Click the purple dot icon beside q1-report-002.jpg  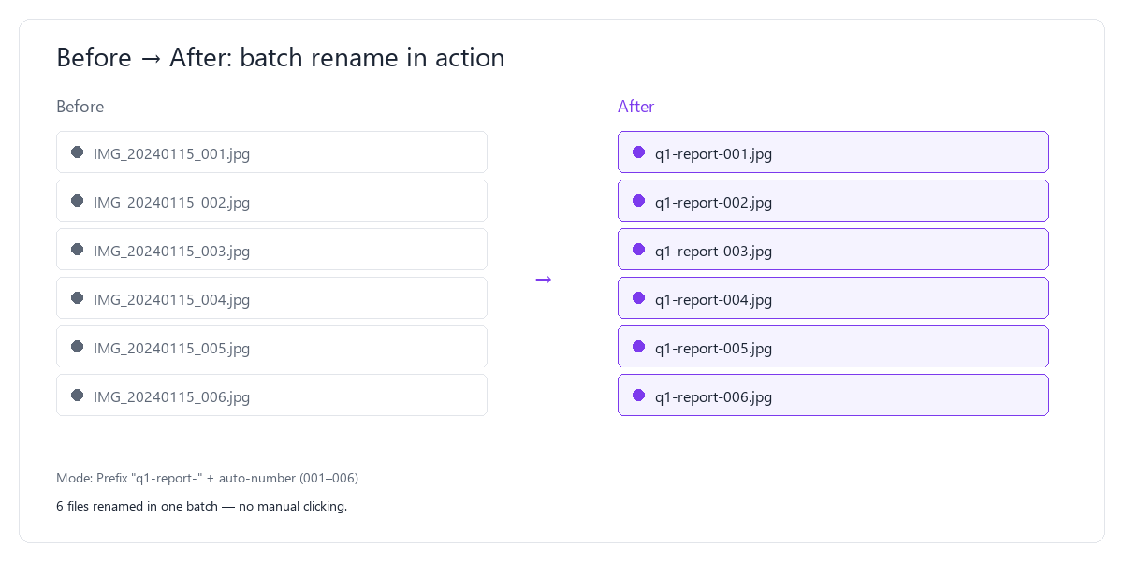639,200
